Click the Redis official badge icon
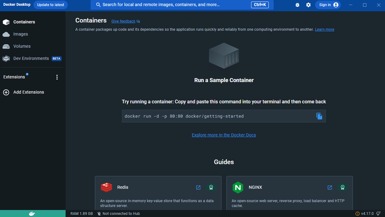 pos(211,187)
